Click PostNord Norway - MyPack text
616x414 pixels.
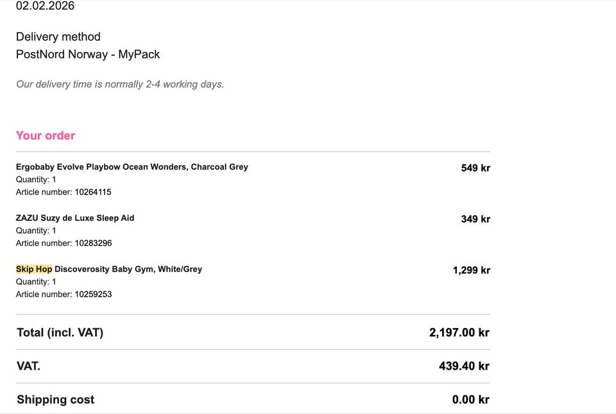(x=88, y=54)
